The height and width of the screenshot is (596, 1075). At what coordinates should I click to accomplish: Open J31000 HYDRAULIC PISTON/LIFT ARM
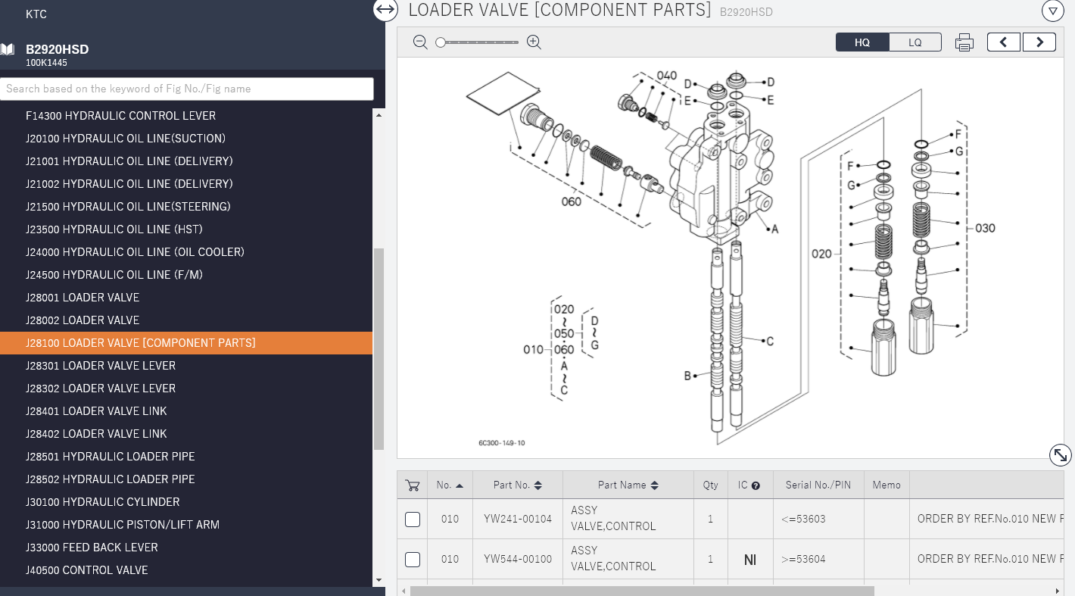click(186, 525)
